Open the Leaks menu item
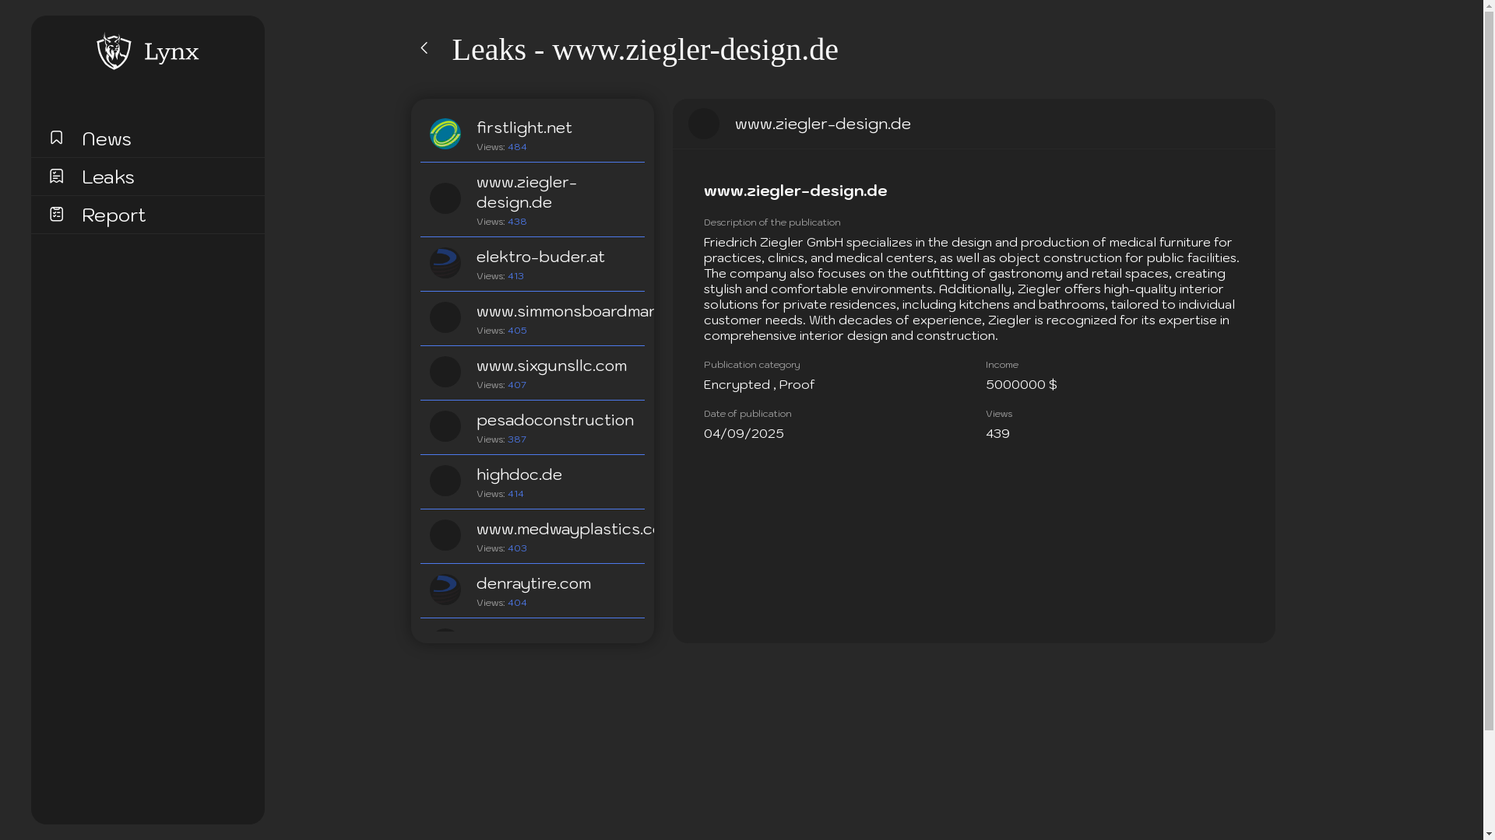The width and height of the screenshot is (1495, 840). pyautogui.click(x=108, y=177)
